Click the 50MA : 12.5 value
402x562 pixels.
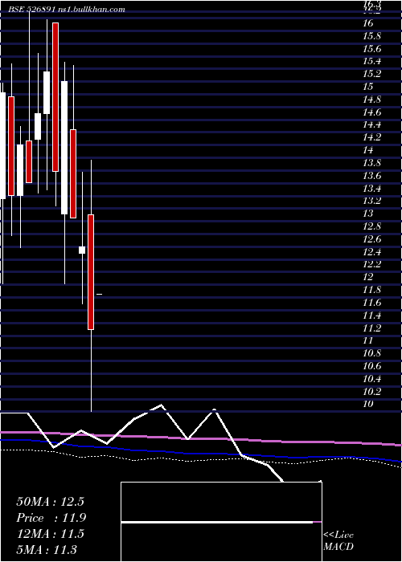click(50, 502)
